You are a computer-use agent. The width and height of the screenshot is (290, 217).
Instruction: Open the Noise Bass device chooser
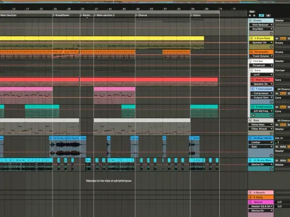[261, 124]
